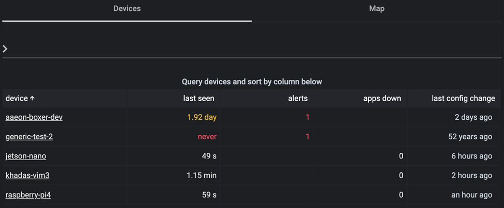The height and width of the screenshot is (208, 504).
Task: Sort by the apps down column
Action: (x=382, y=99)
